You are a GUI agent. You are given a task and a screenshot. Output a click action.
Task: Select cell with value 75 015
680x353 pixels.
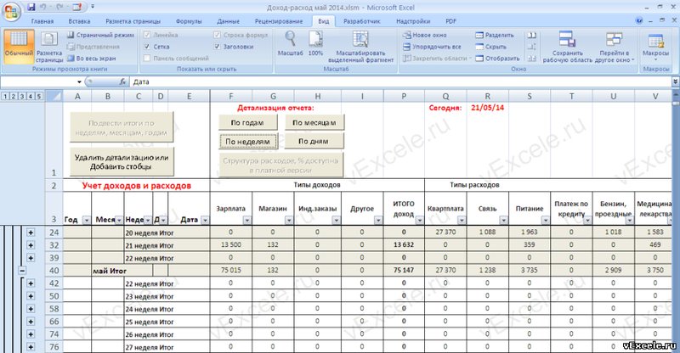point(230,271)
